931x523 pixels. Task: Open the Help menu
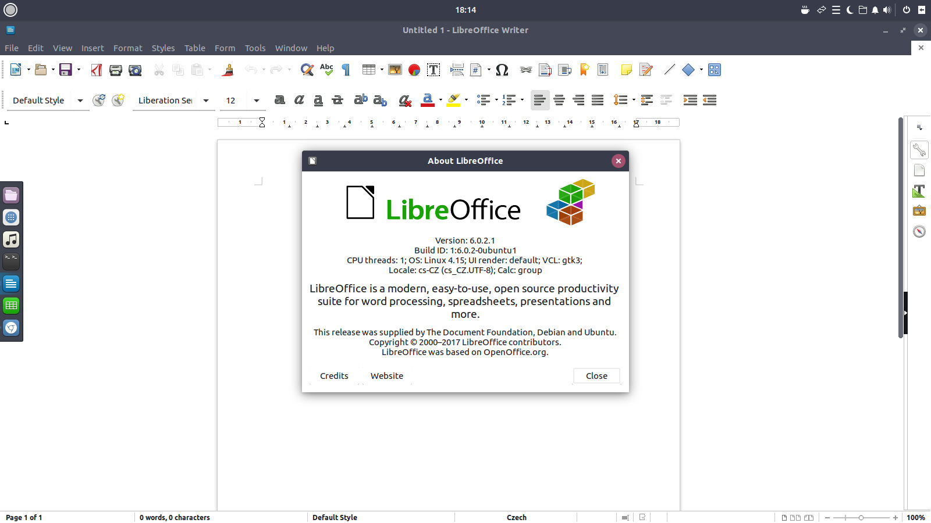pos(325,48)
